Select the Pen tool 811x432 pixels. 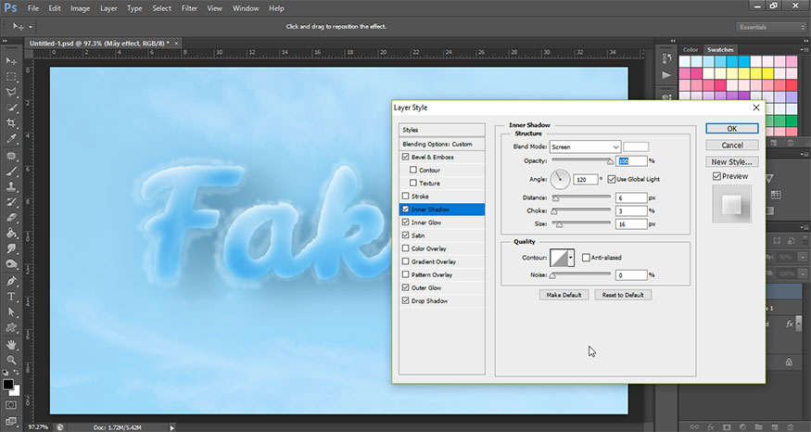pos(11,282)
